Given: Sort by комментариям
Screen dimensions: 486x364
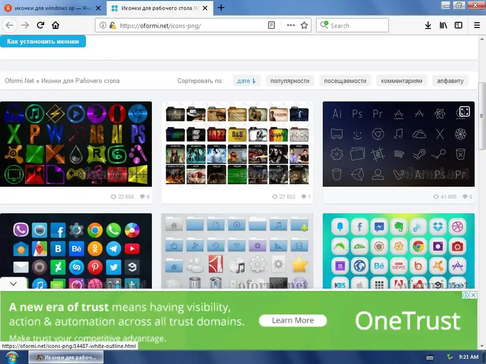Looking at the screenshot, I should click(402, 81).
